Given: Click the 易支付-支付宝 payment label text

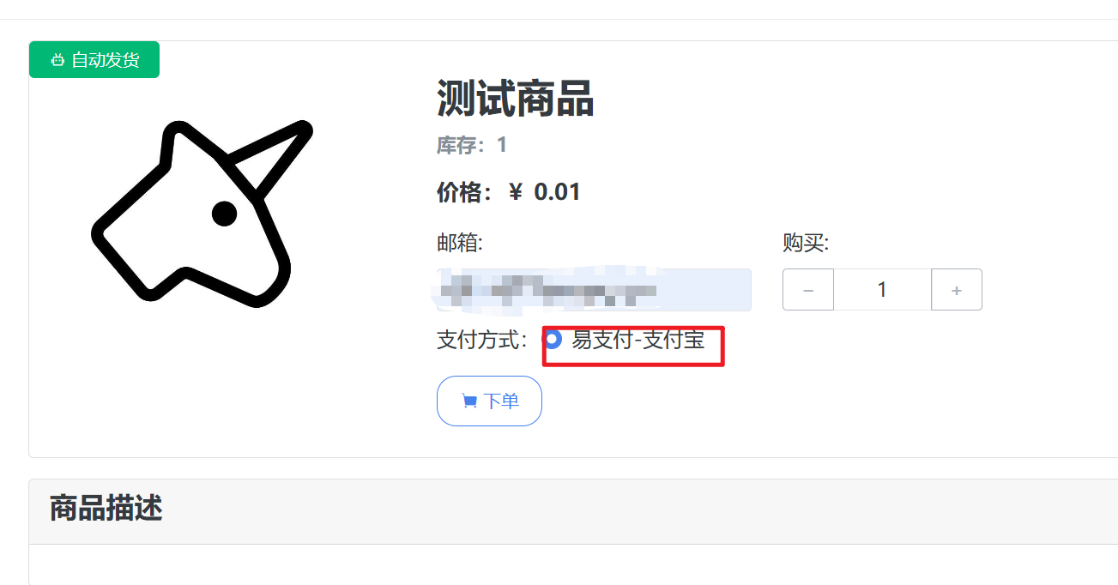Looking at the screenshot, I should [638, 340].
